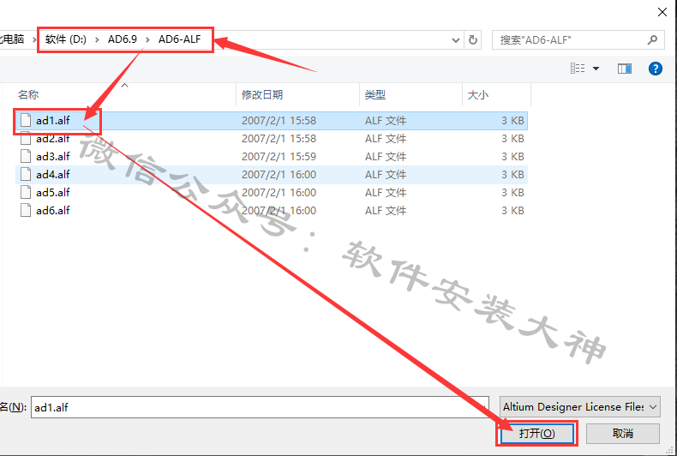
Task: Expand the chevron after 软件 (D:)
Action: [97, 39]
